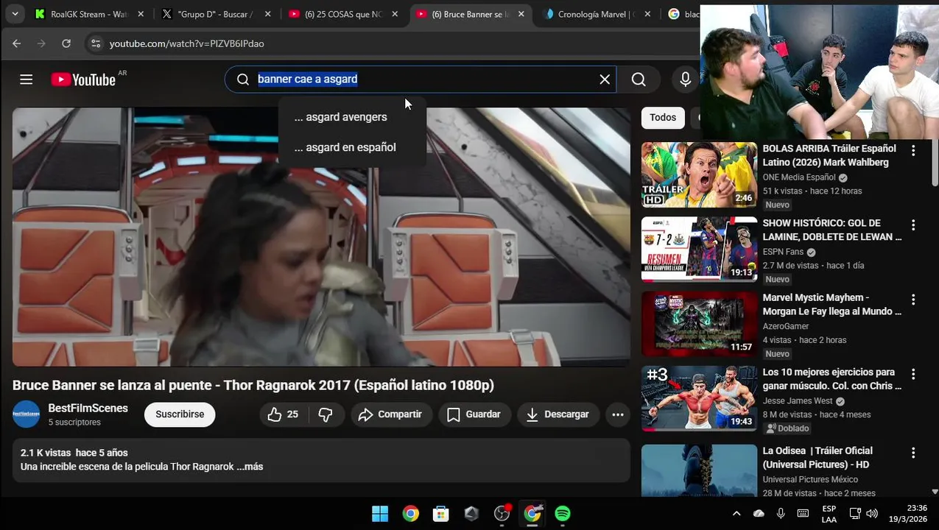The height and width of the screenshot is (530, 939).
Task: Switch to 25 COSAS que NO tab
Action: tap(343, 14)
